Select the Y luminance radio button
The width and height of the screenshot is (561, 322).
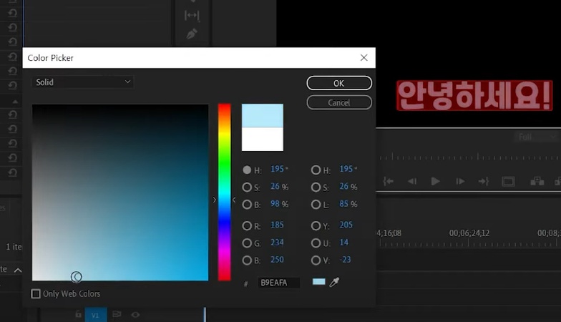click(316, 226)
